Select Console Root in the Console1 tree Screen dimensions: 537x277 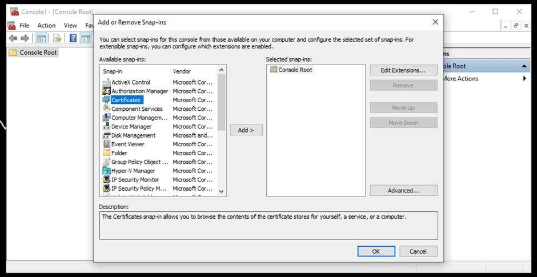(x=38, y=53)
